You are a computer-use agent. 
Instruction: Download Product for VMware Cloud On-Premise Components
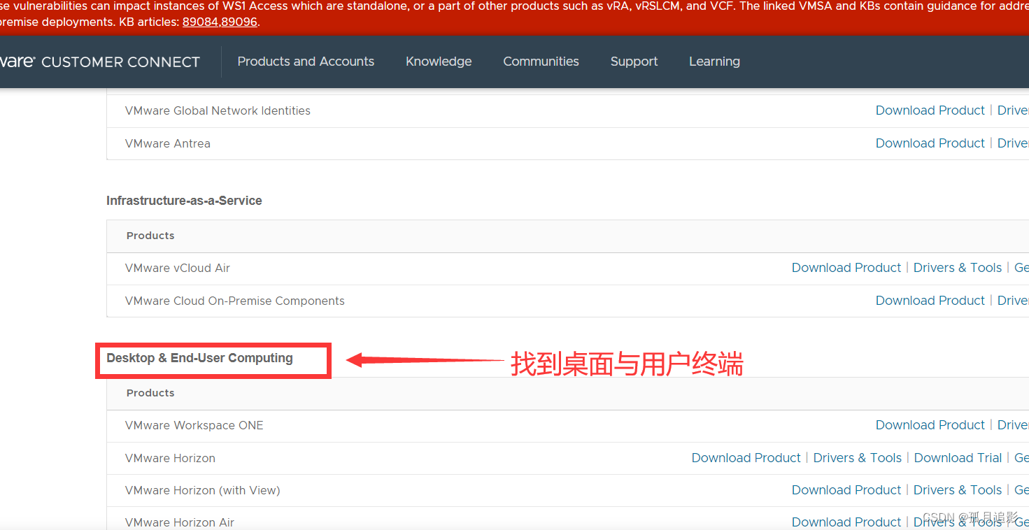click(x=930, y=301)
